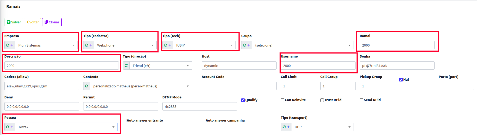The height and width of the screenshot is (135, 477).
Task: Enable Auto answer entrante
Action: click(125, 120)
